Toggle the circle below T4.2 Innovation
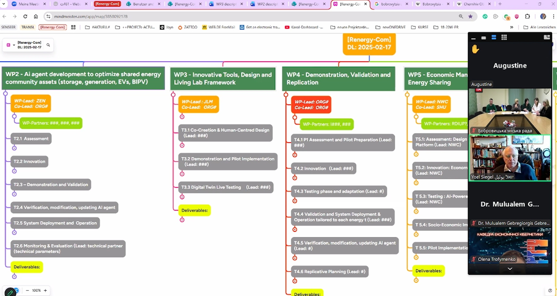The image size is (557, 296). pyautogui.click(x=295, y=178)
